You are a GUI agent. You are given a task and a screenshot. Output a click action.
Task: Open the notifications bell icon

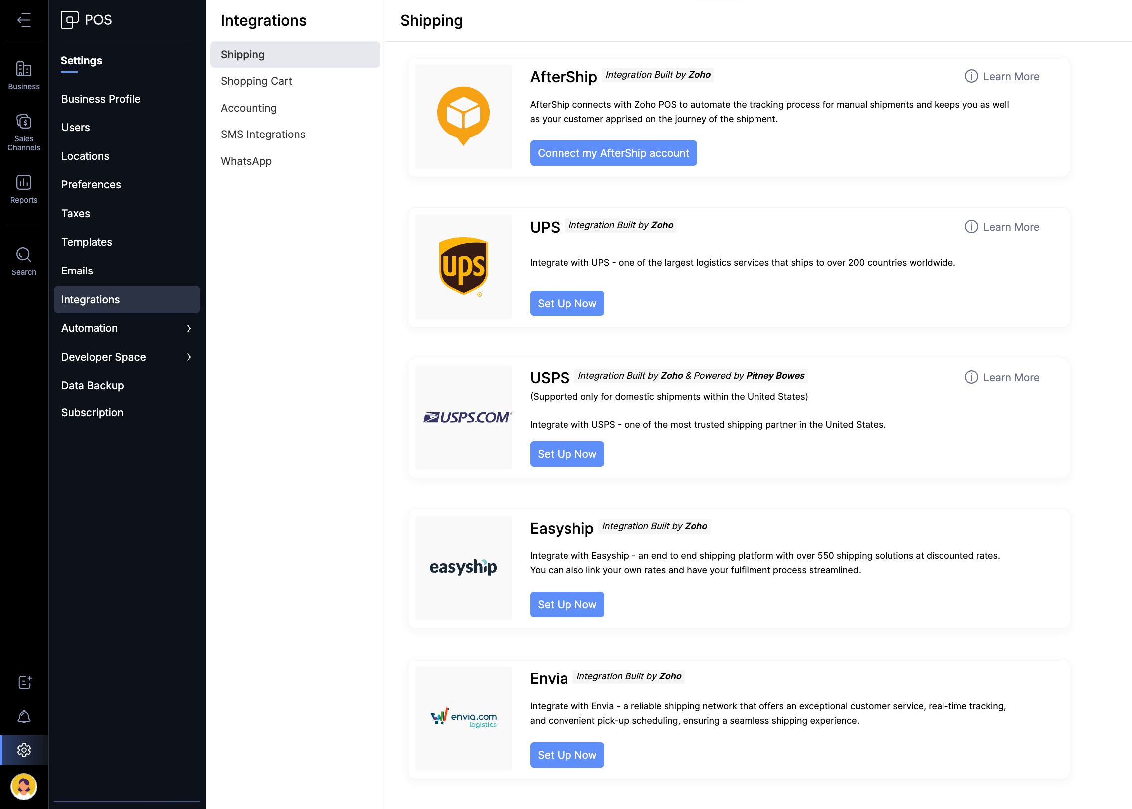[24, 717]
